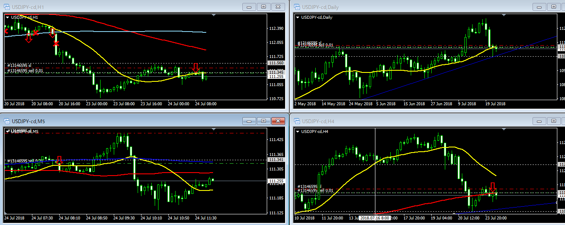The image size is (565, 225).
Task: Restore the USDJPY-cd,H1 chart window
Action: click(x=264, y=7)
